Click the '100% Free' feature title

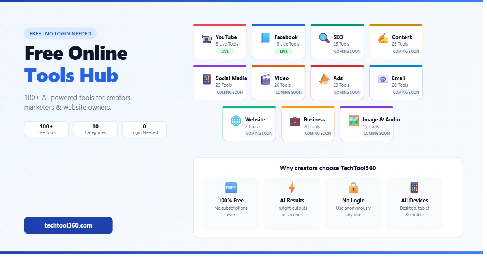point(231,200)
